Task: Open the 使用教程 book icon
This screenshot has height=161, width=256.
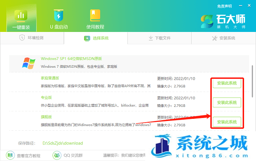Action: pos(95,15)
